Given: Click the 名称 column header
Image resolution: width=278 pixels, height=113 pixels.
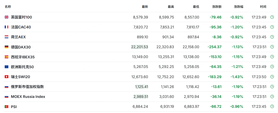Looking at the screenshot, I should [x=8, y=7].
